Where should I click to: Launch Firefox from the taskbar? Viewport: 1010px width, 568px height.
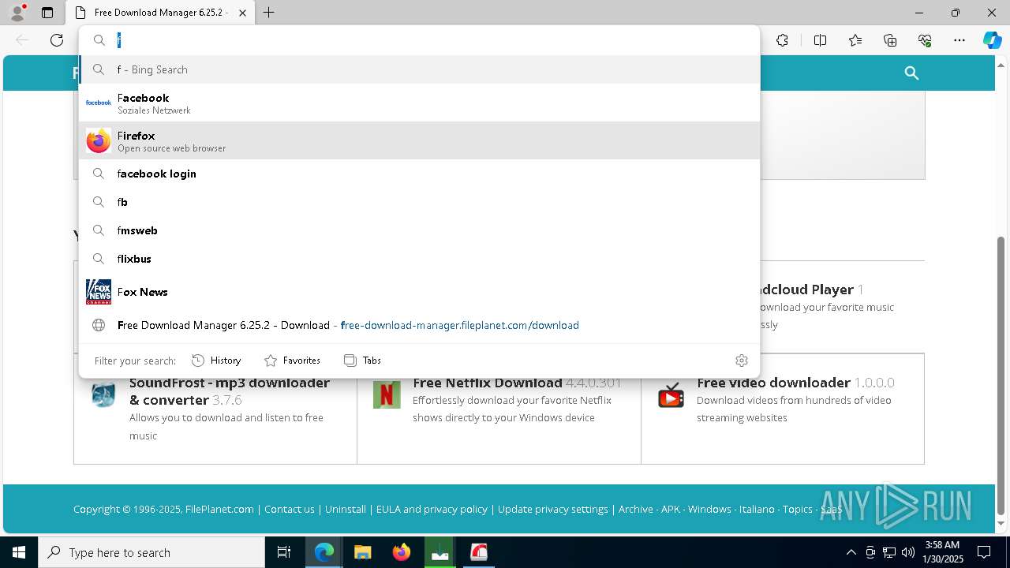(x=402, y=552)
